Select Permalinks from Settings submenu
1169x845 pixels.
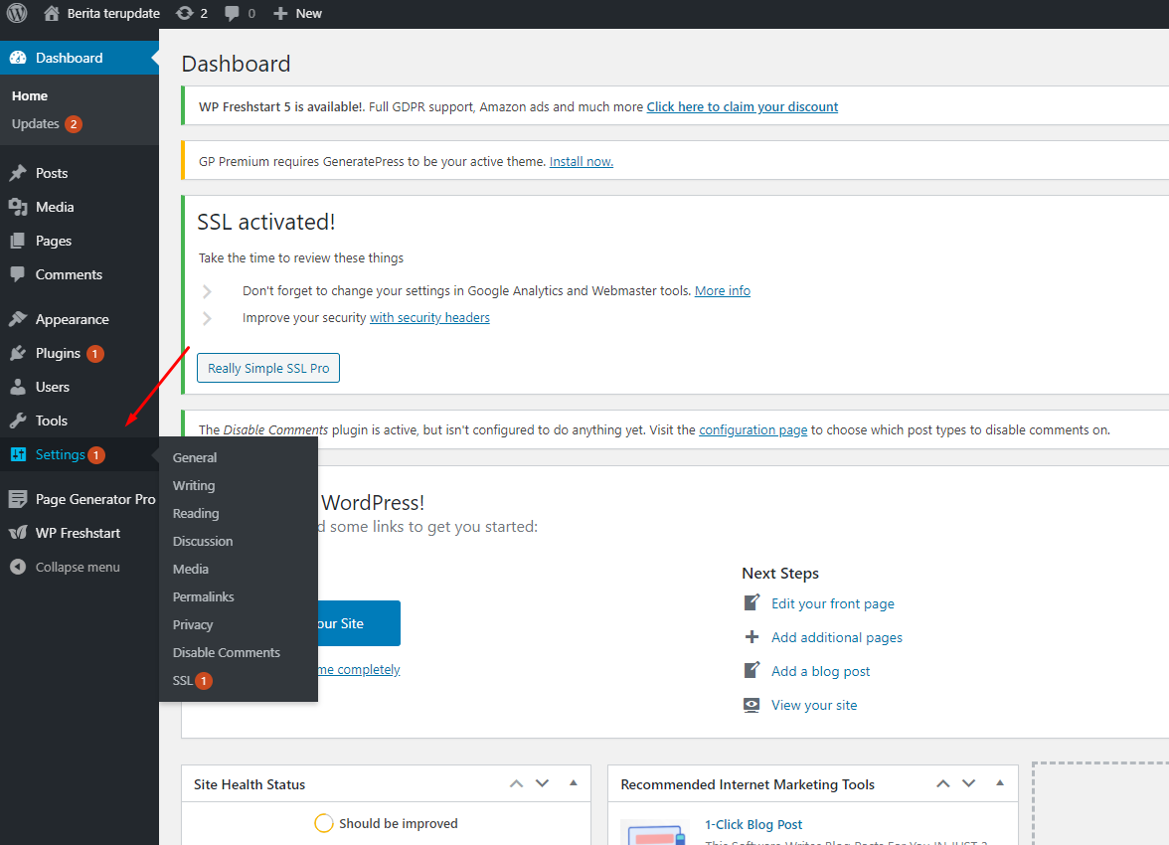click(203, 596)
